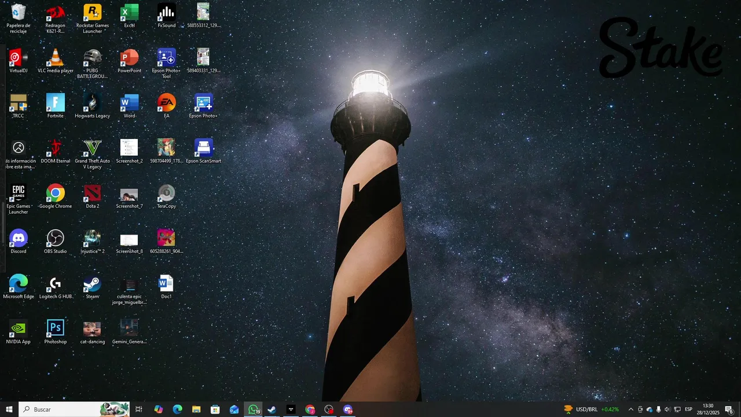Switch the ESP input language
This screenshot has height=417, width=741.
point(689,409)
